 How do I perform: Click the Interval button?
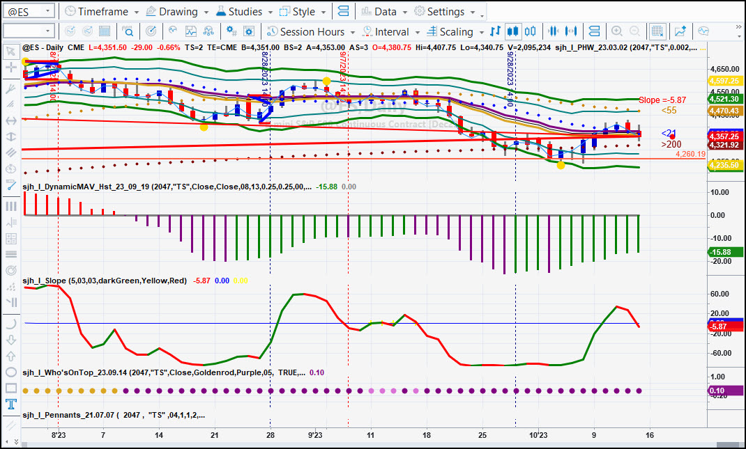click(386, 31)
